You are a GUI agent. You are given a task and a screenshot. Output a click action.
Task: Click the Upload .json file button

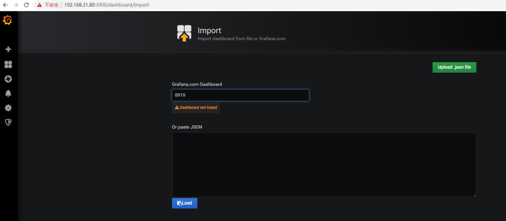click(454, 67)
